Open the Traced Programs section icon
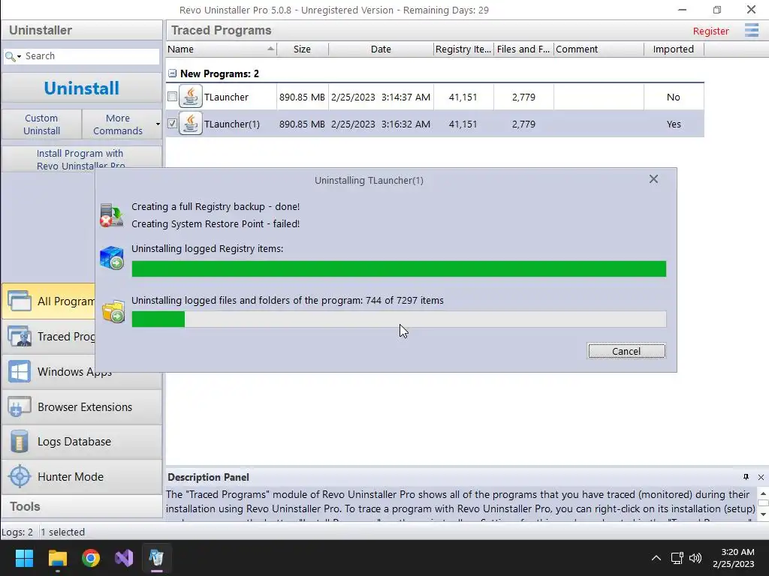The image size is (769, 576). point(20,336)
